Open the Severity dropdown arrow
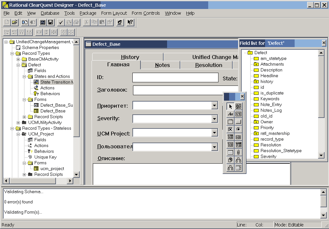This screenshot has width=329, height=229. (x=214, y=119)
